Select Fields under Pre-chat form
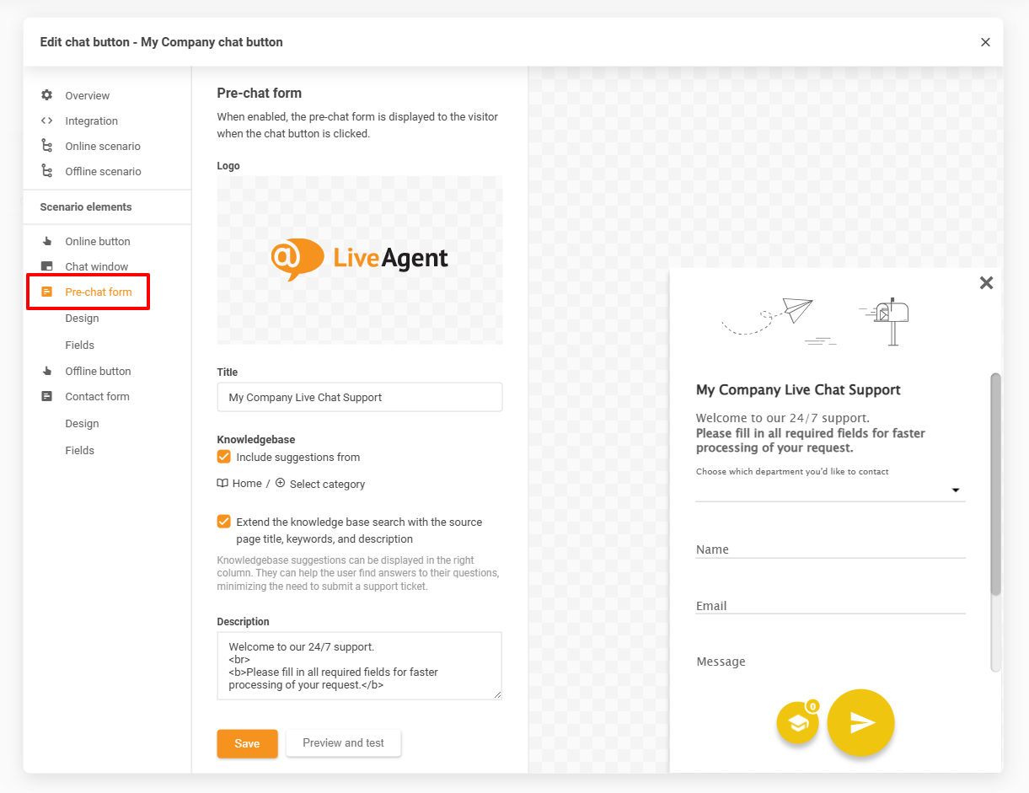This screenshot has width=1029, height=793. [80, 345]
